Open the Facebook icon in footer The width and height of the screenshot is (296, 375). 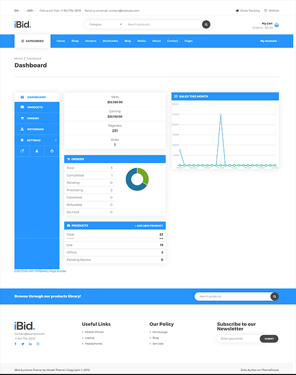(15, 344)
